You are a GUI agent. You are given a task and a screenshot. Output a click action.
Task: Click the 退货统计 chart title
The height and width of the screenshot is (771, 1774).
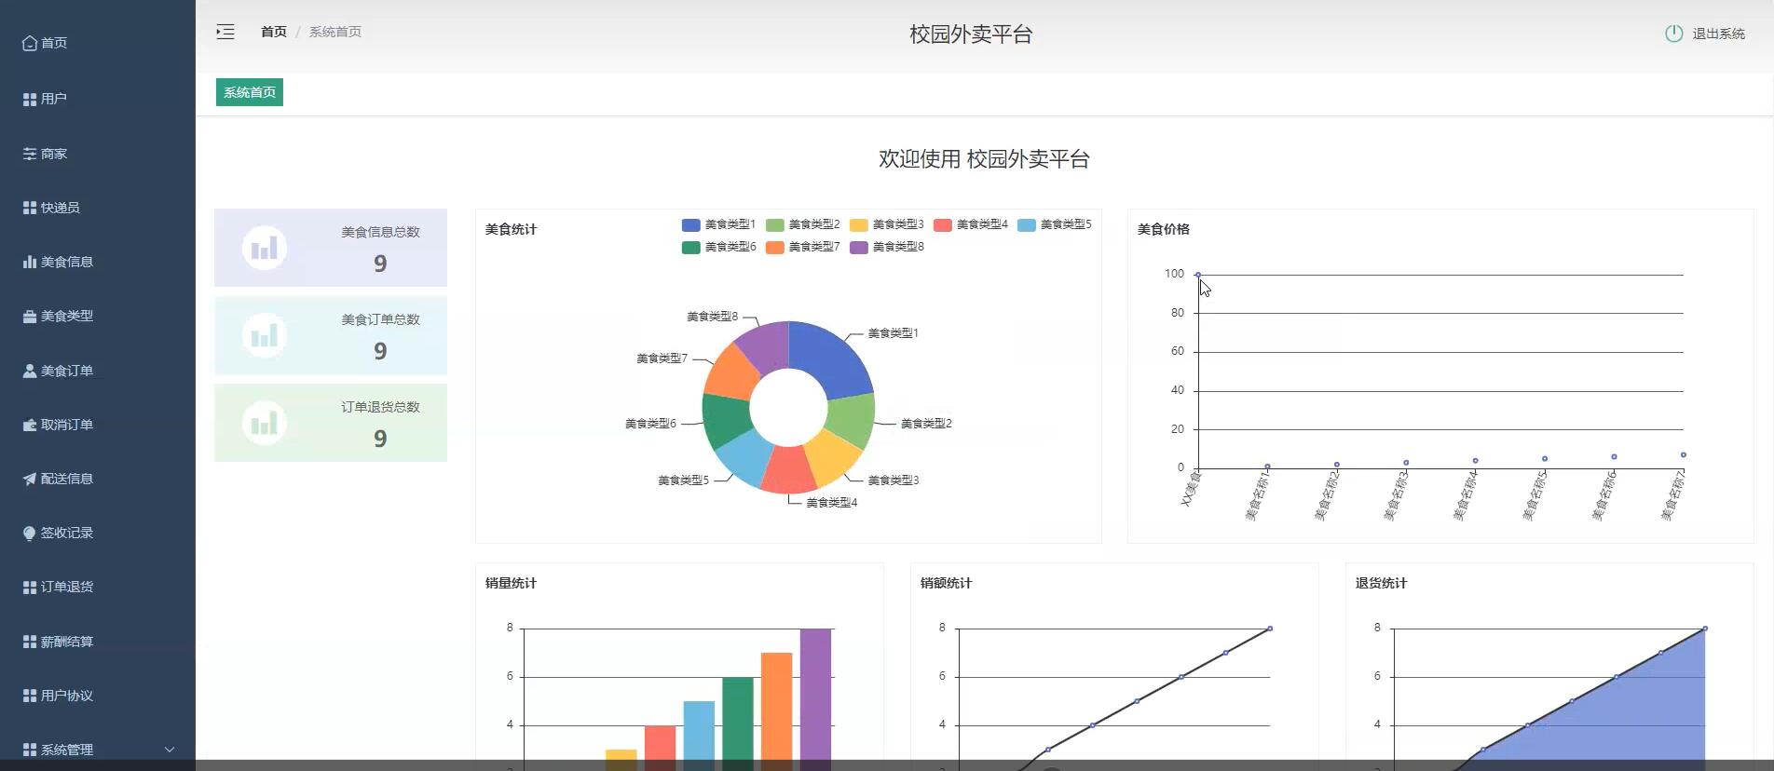[1381, 583]
